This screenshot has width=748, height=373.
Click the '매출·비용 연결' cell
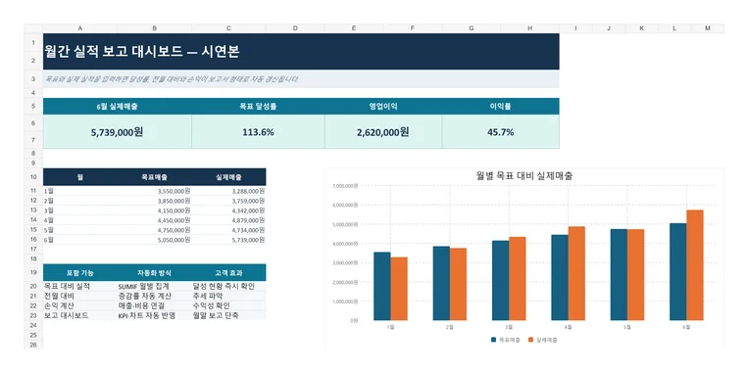point(154,305)
